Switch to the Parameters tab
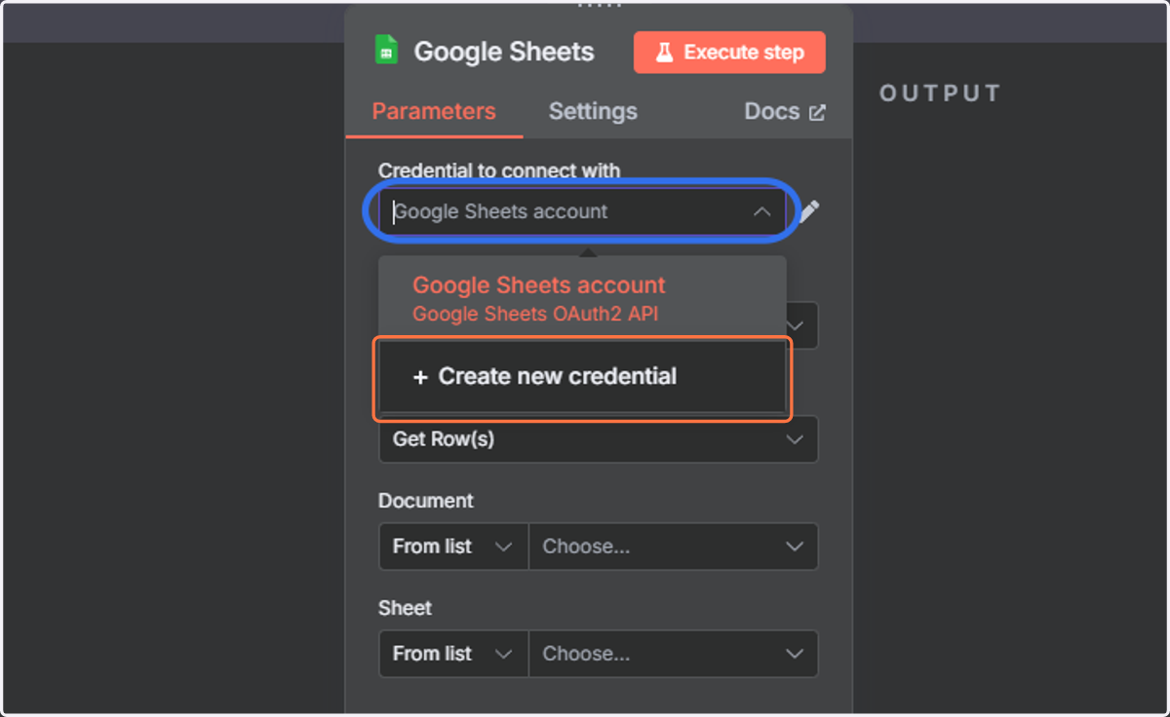1170x717 pixels. [434, 112]
